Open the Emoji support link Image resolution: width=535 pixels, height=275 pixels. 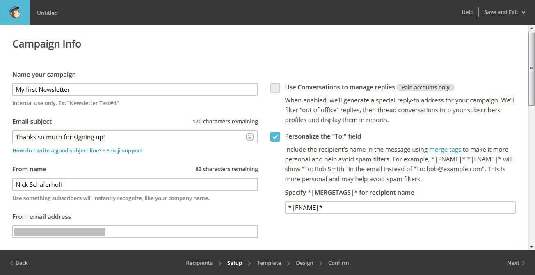click(124, 150)
